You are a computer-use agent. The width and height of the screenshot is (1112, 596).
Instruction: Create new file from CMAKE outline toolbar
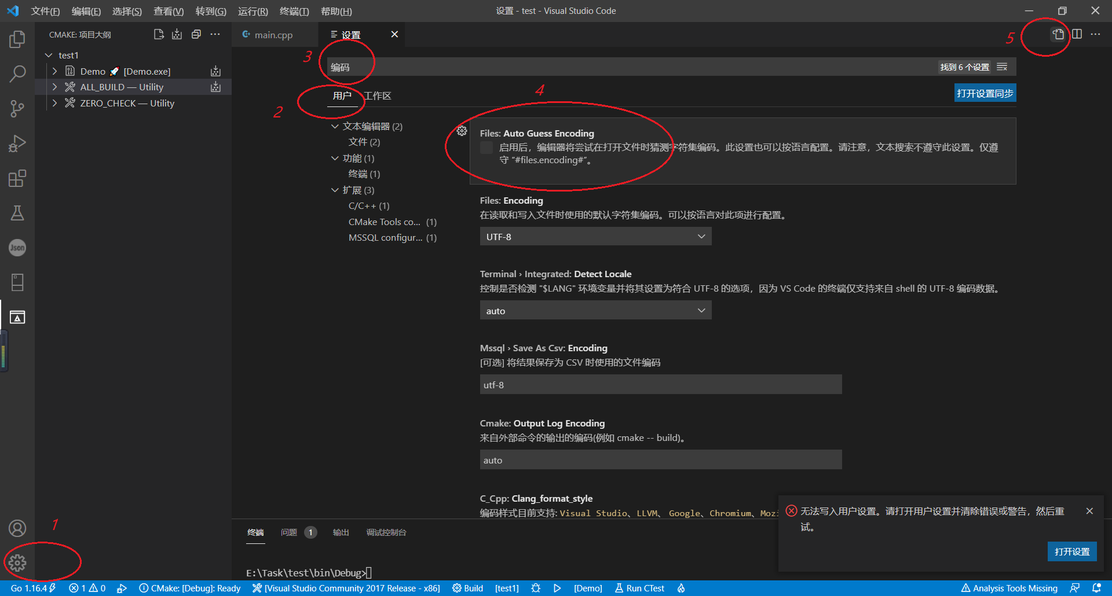158,34
